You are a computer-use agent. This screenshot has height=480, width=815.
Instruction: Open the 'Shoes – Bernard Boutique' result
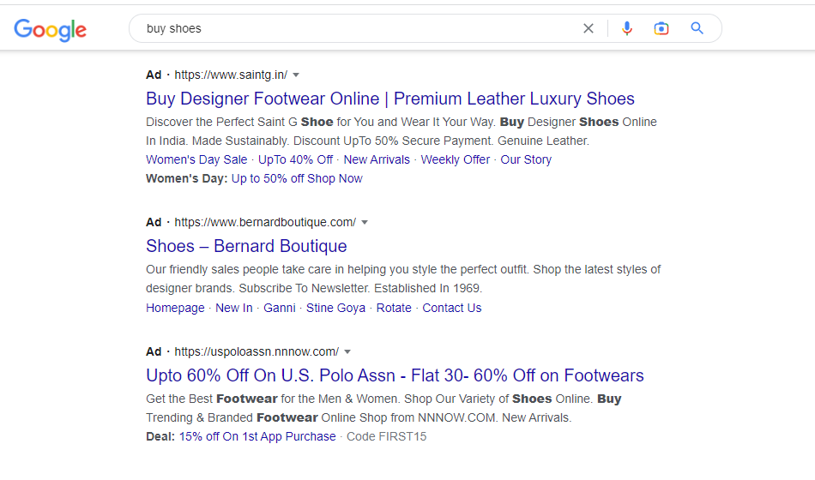tap(246, 246)
